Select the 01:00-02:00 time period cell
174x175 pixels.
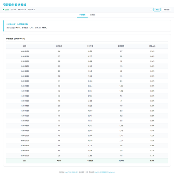pos(25,56)
